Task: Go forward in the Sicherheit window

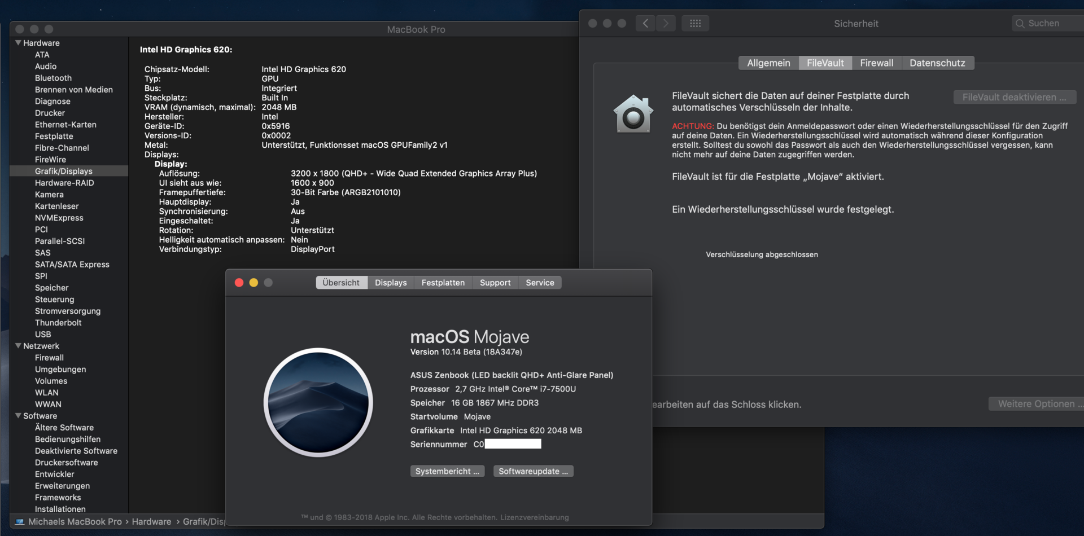Action: [666, 23]
